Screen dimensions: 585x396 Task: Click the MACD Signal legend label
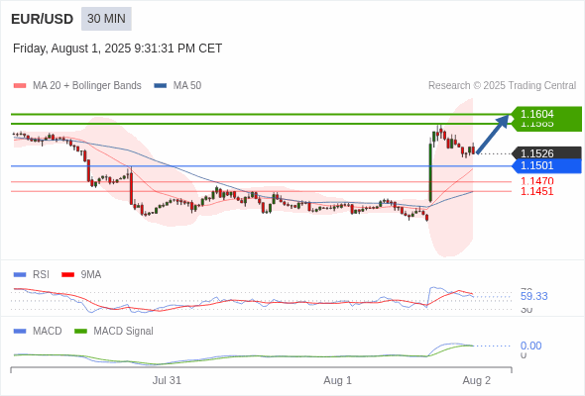(x=124, y=332)
